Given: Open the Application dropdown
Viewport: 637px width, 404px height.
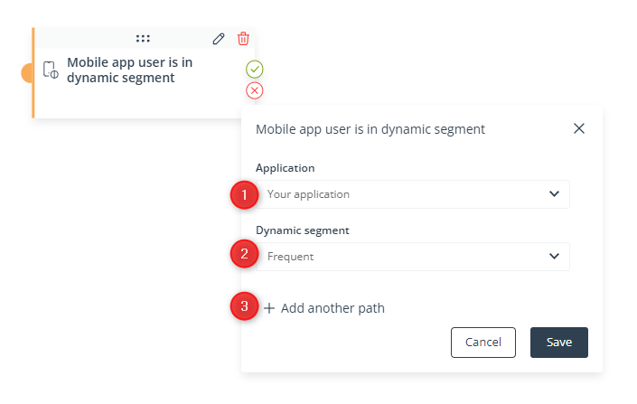Looking at the screenshot, I should click(x=413, y=194).
